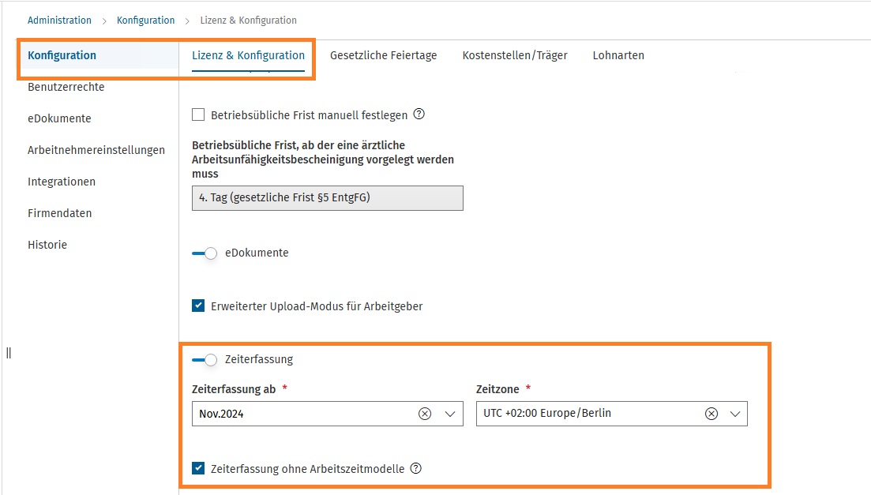Open Benutzerrechte in the sidebar
The height and width of the screenshot is (495, 871).
pyautogui.click(x=66, y=87)
